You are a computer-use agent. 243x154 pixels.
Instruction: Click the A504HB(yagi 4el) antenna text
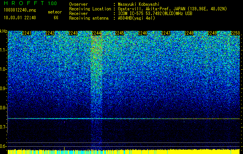(x=136, y=18)
